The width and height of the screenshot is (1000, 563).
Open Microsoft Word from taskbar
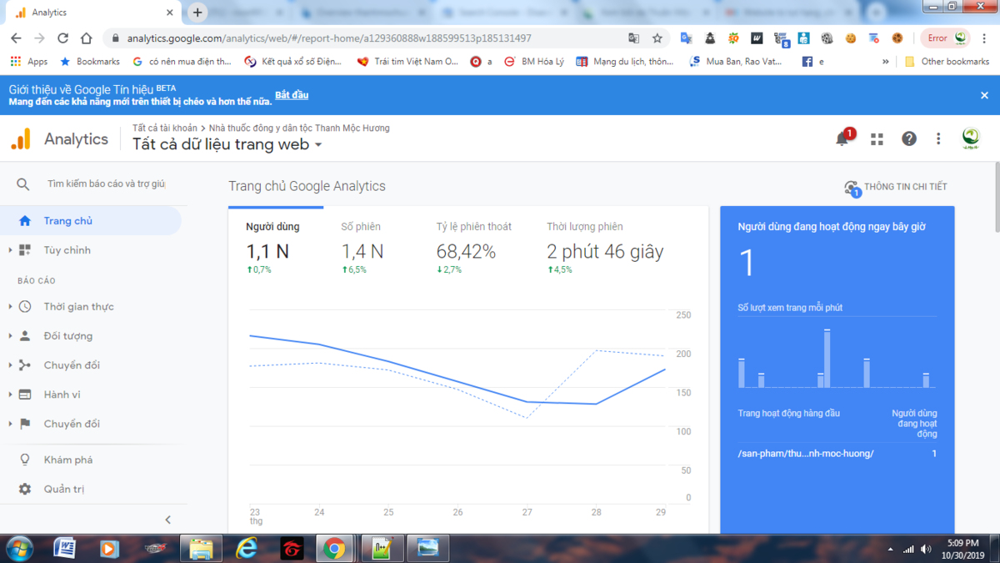click(64, 548)
